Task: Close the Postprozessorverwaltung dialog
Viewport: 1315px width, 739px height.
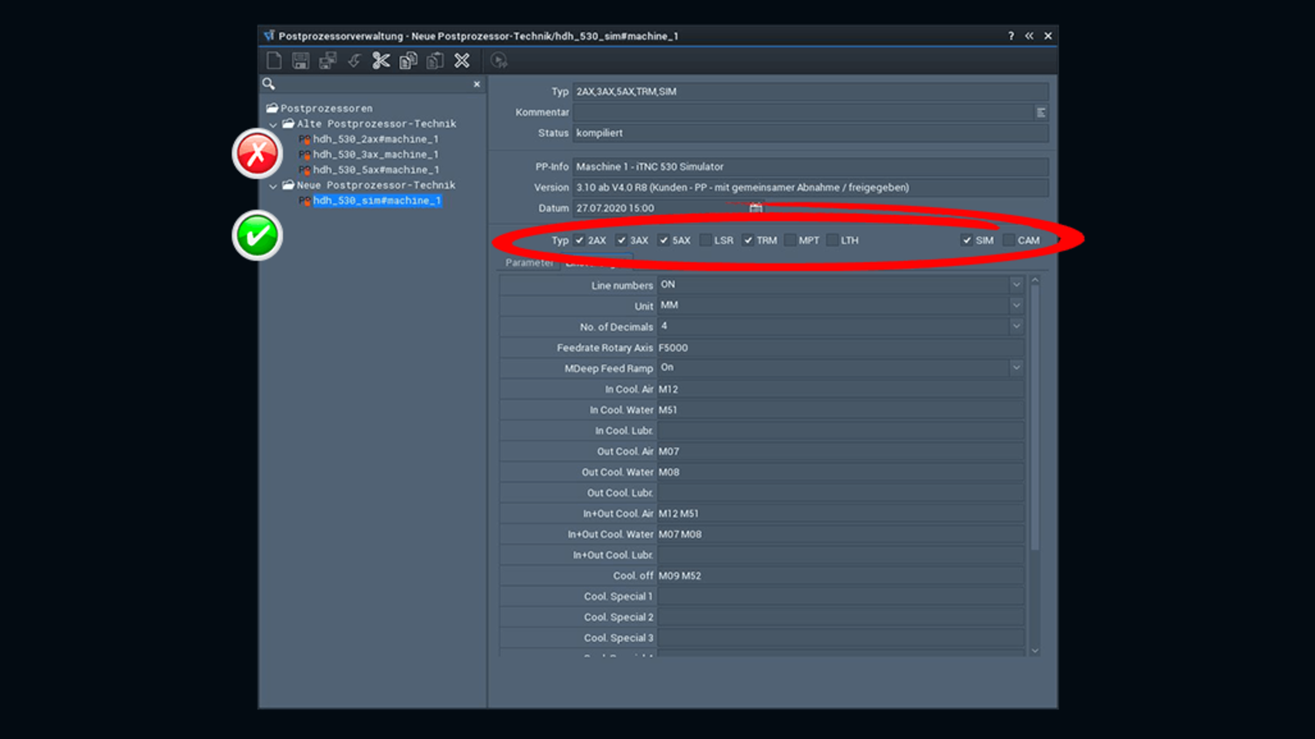Action: [1048, 36]
